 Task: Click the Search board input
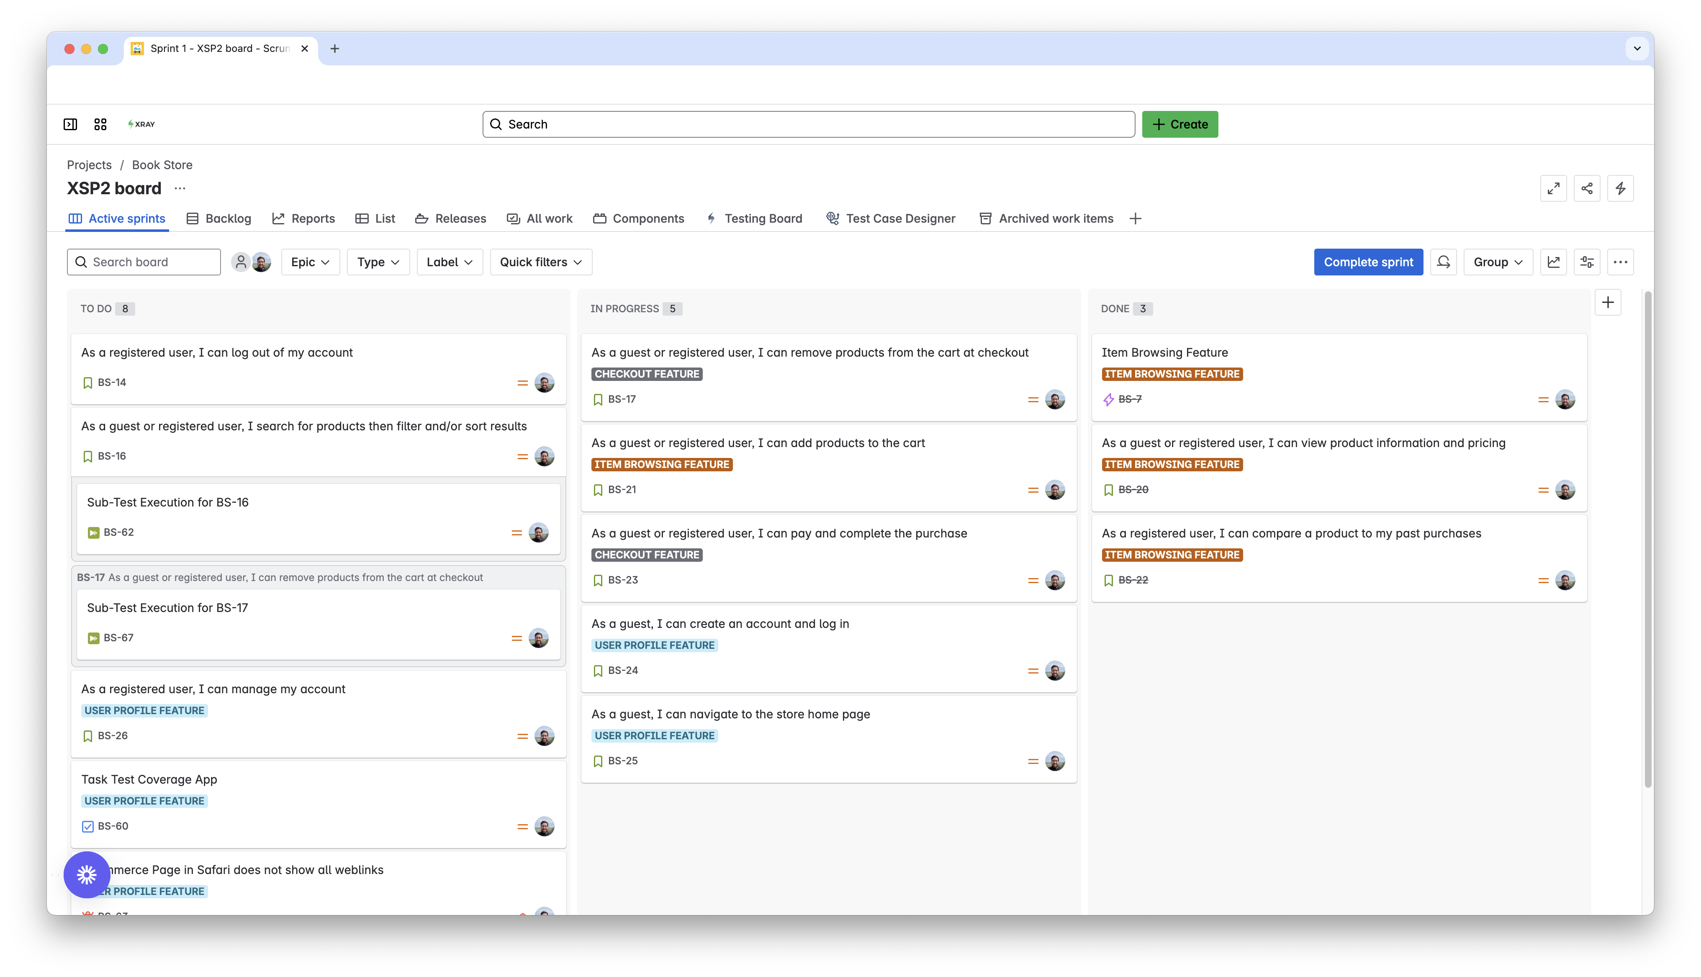point(144,262)
